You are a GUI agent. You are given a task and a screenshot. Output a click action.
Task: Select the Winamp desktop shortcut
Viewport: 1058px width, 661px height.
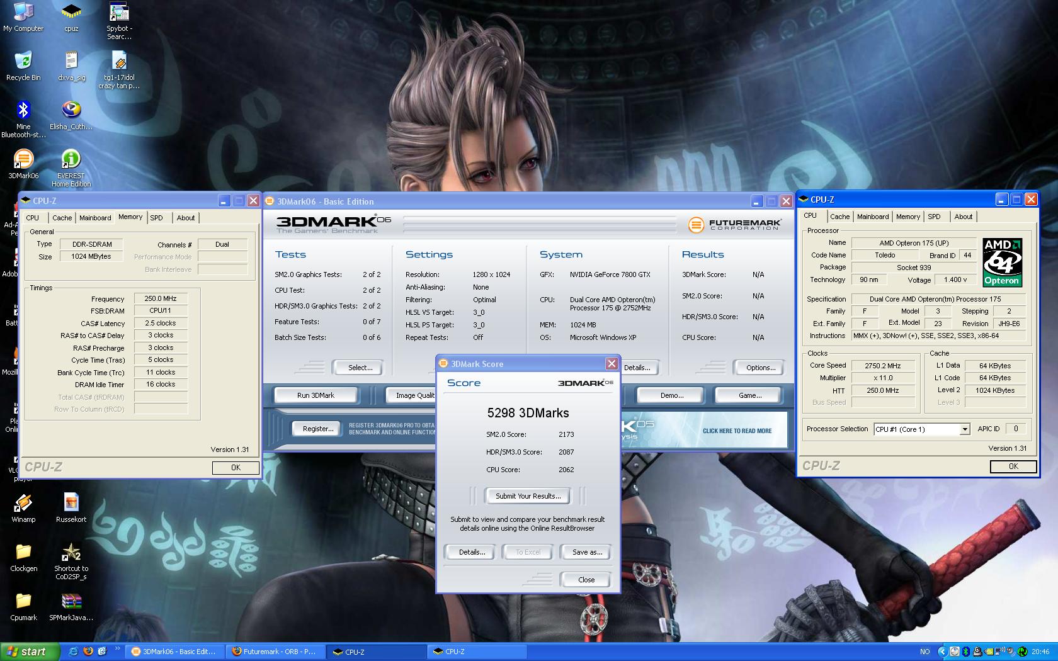[23, 508]
